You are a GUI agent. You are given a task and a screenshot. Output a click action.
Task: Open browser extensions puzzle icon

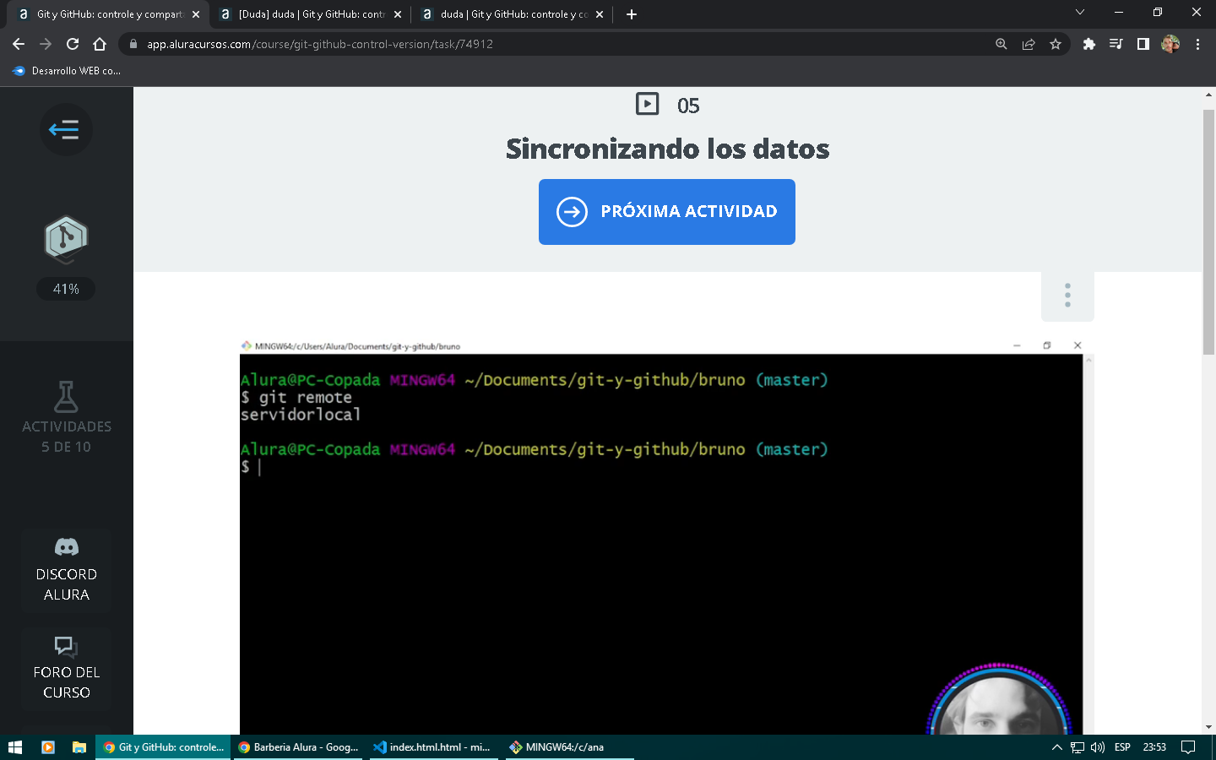(x=1089, y=44)
